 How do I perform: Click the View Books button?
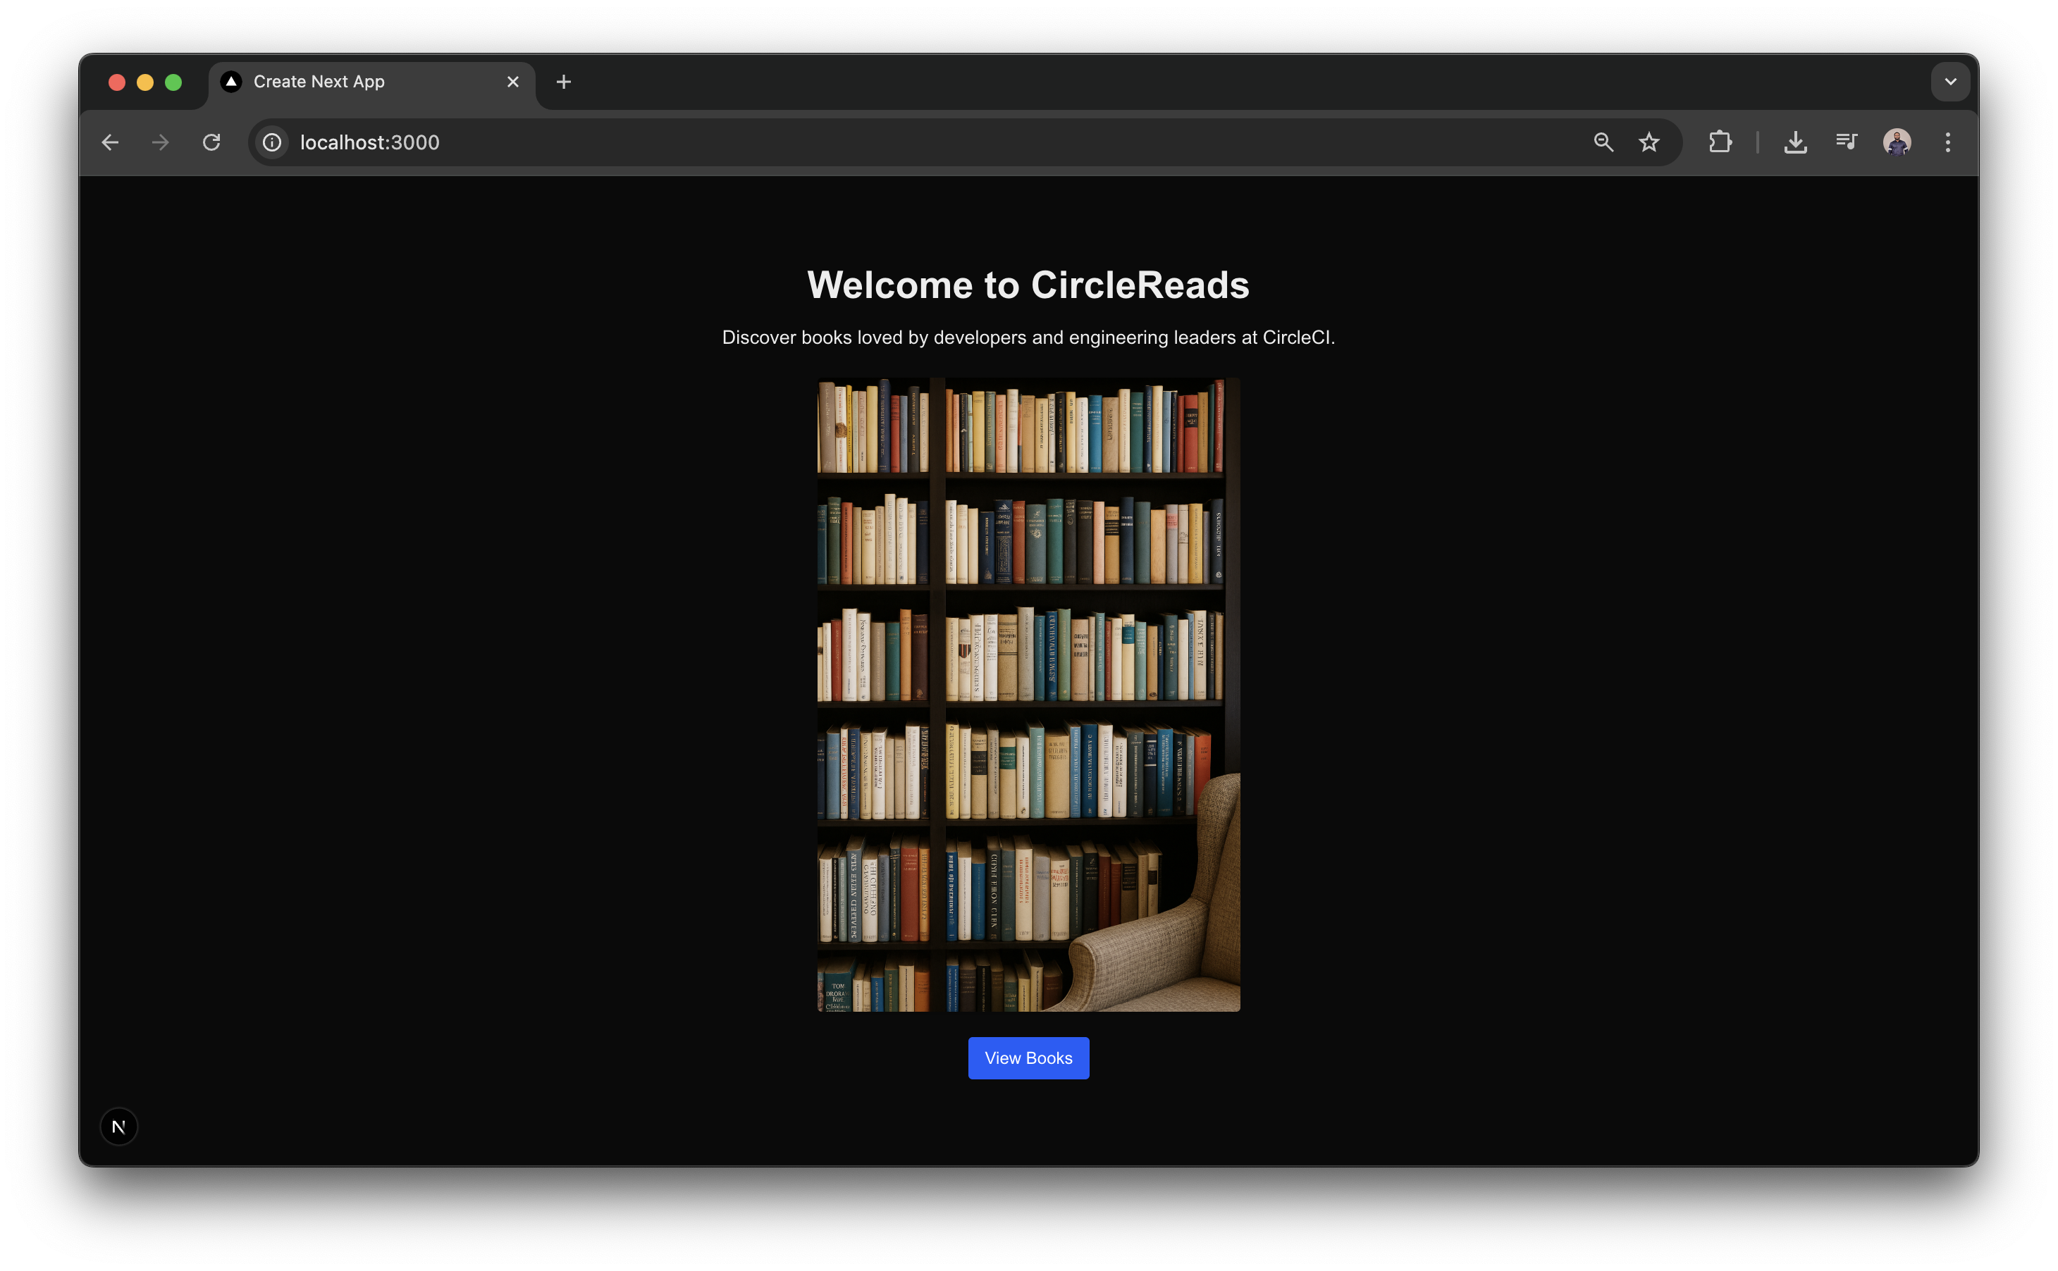coord(1028,1058)
